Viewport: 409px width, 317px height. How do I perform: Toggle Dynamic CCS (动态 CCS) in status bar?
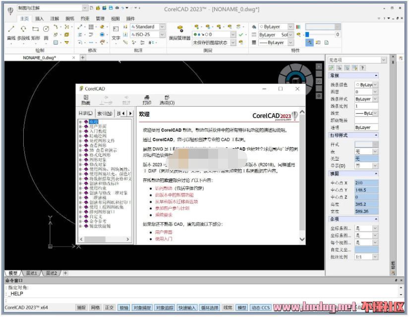tap(260, 308)
